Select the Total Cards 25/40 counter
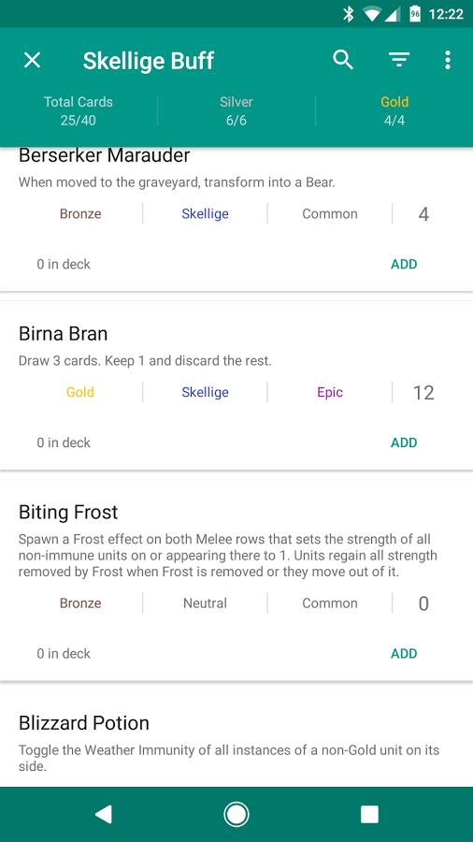The height and width of the screenshot is (842, 473). point(79,110)
